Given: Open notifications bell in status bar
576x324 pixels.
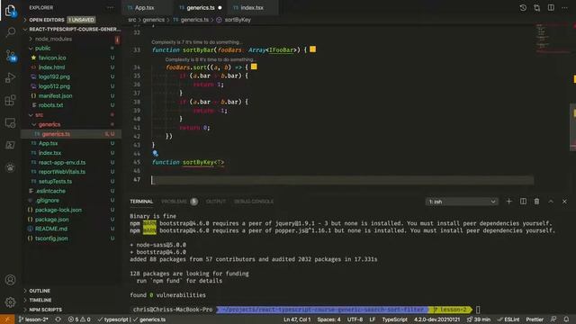Looking at the screenshot, I should click(566, 319).
